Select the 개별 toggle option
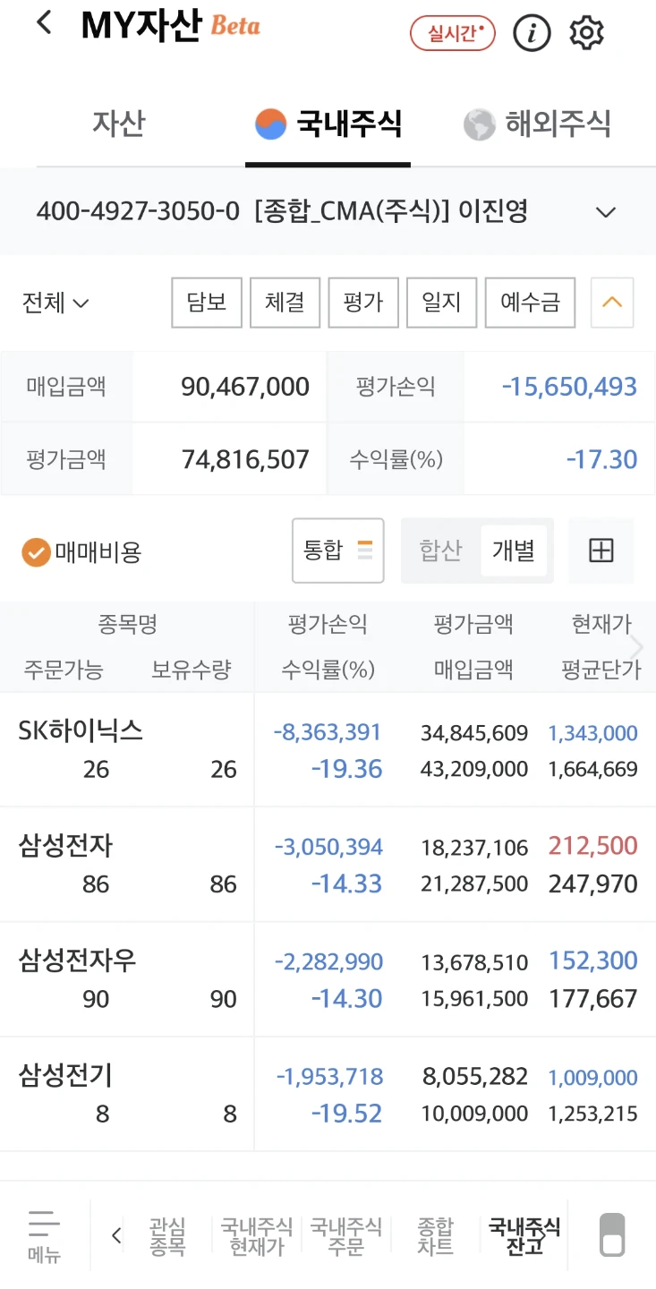This screenshot has height=1289, width=656. [514, 551]
